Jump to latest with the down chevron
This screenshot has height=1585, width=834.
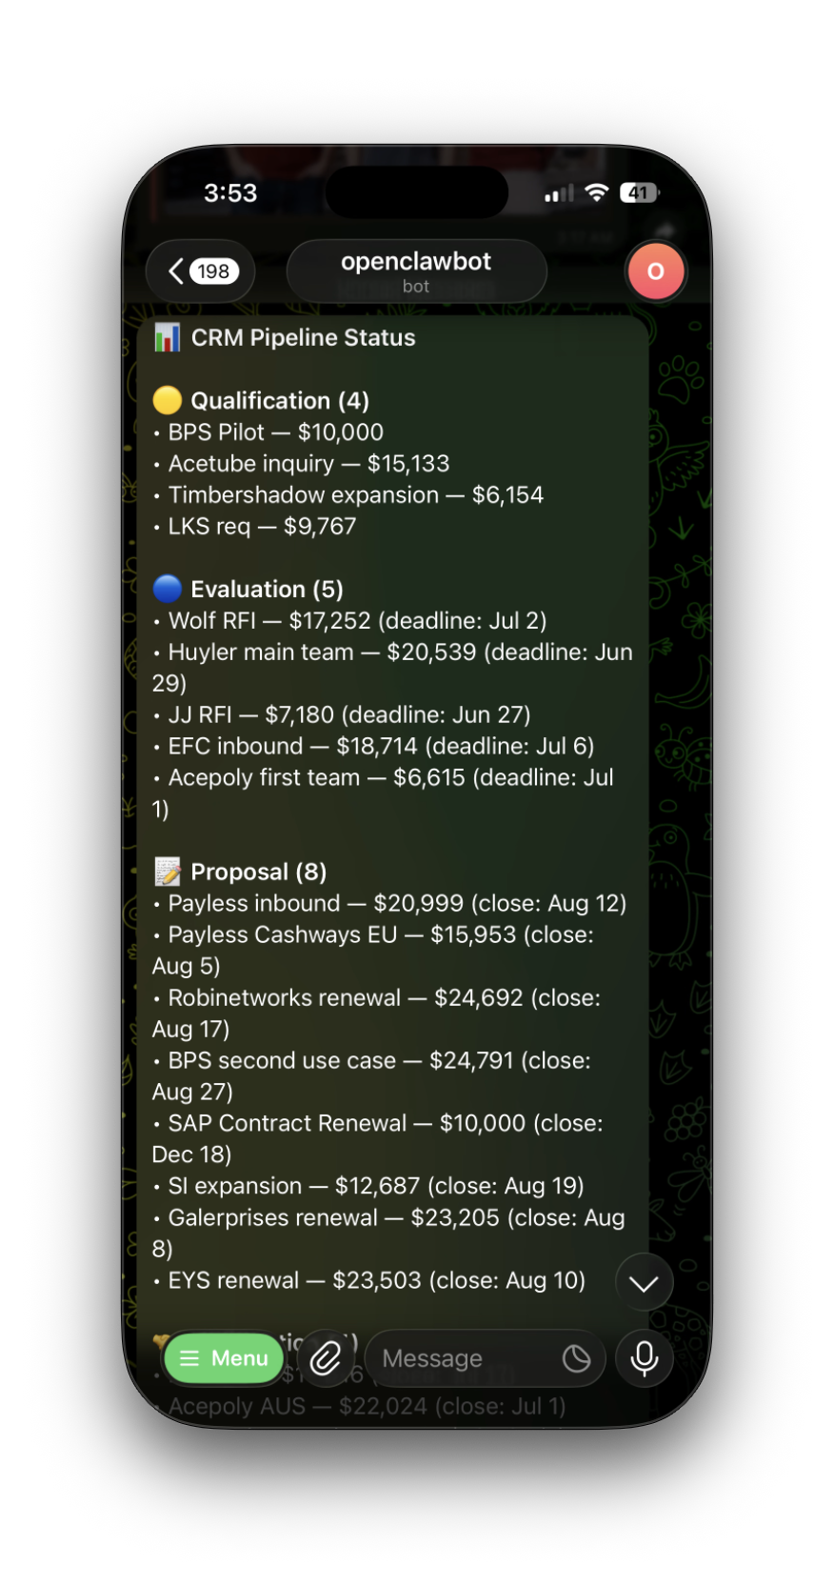pos(644,1283)
